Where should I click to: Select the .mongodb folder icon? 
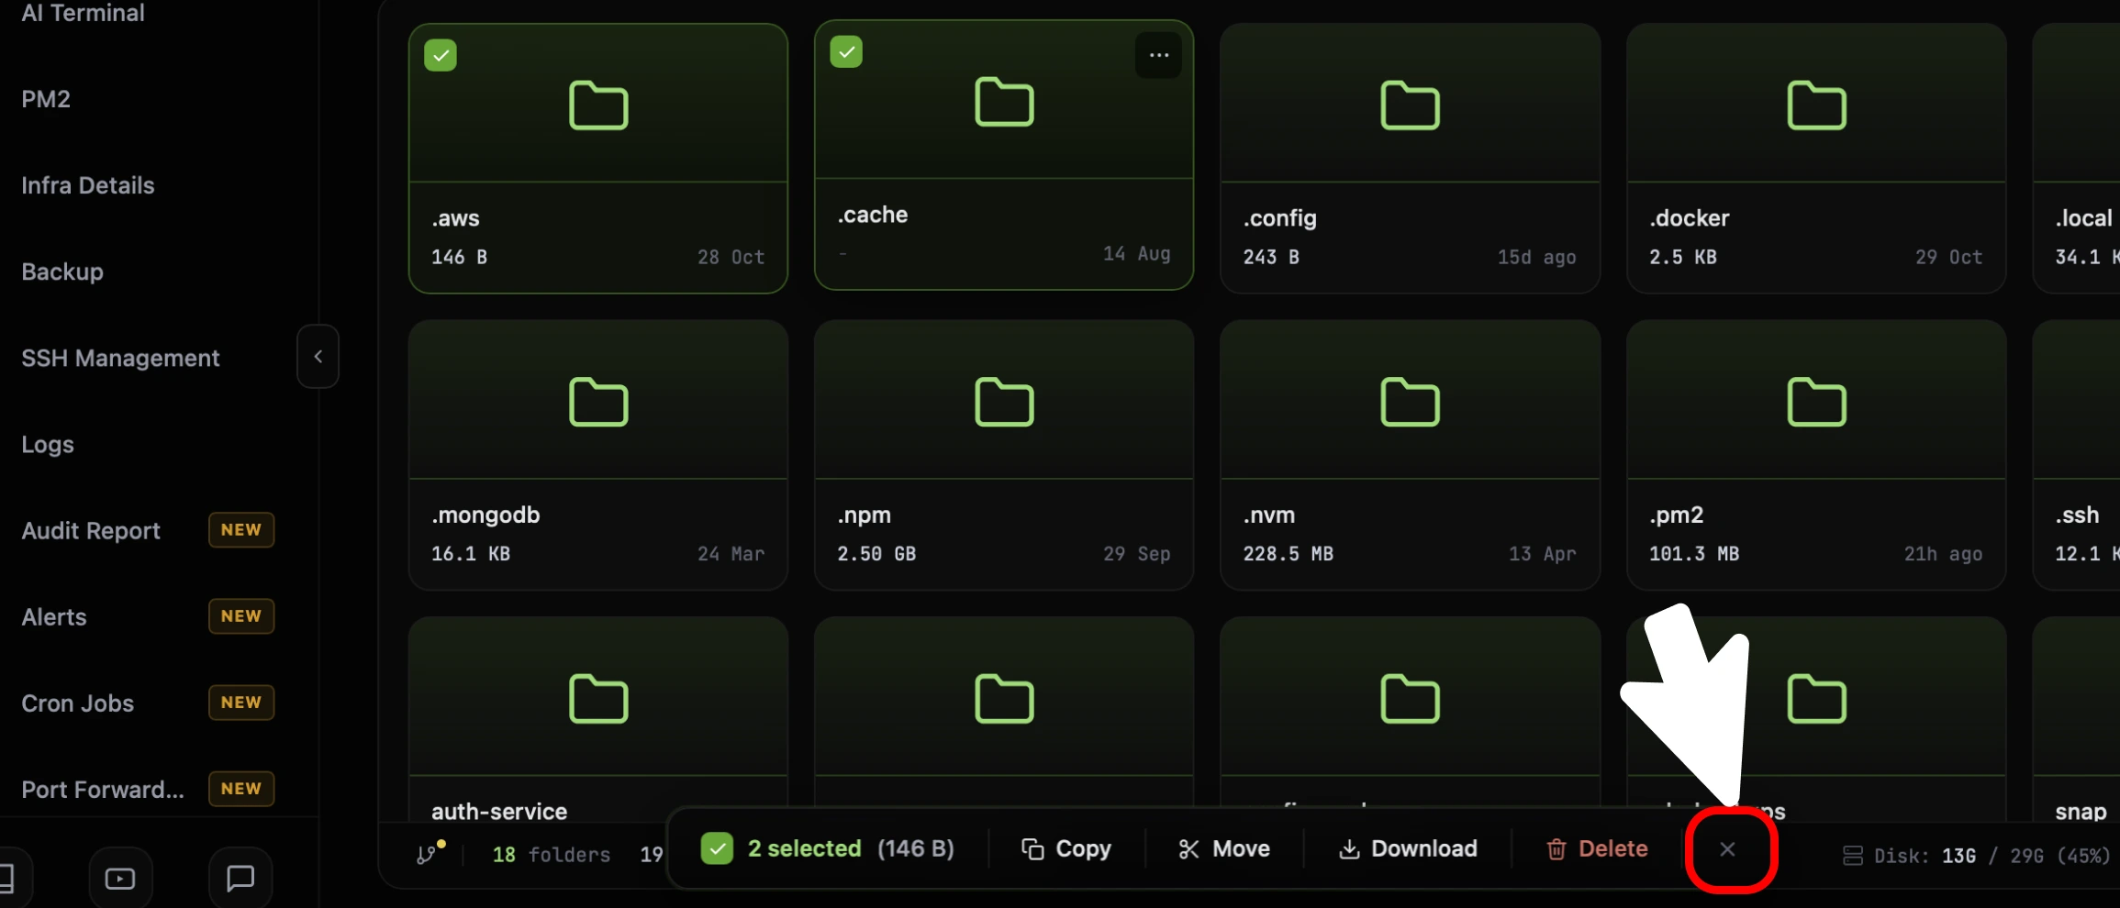pyautogui.click(x=598, y=402)
